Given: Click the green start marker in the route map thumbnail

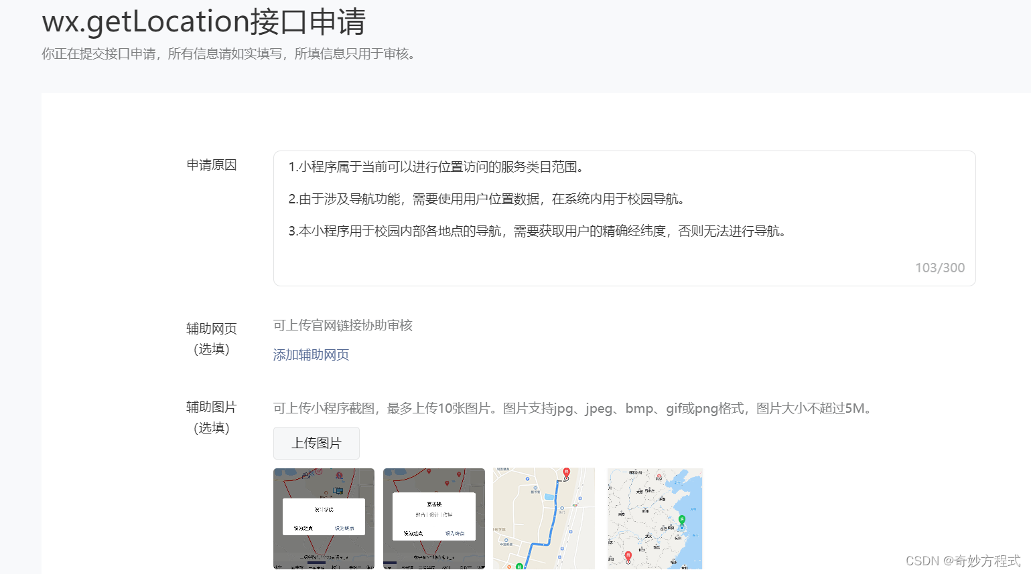Looking at the screenshot, I should 519,566.
